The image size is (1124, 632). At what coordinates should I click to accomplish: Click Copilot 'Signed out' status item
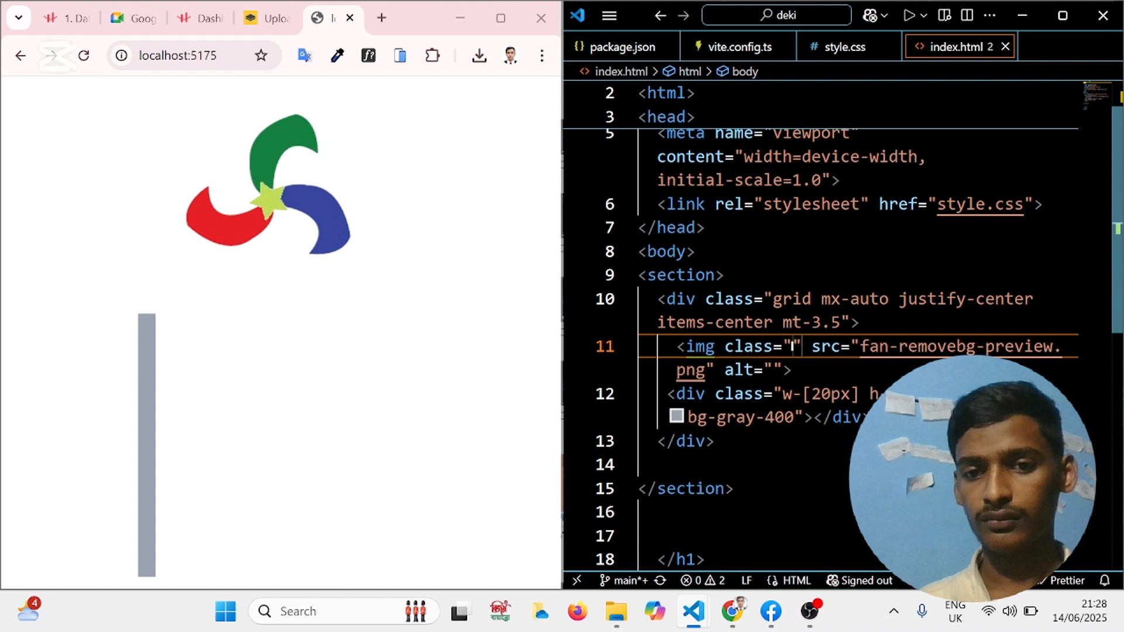pyautogui.click(x=859, y=581)
